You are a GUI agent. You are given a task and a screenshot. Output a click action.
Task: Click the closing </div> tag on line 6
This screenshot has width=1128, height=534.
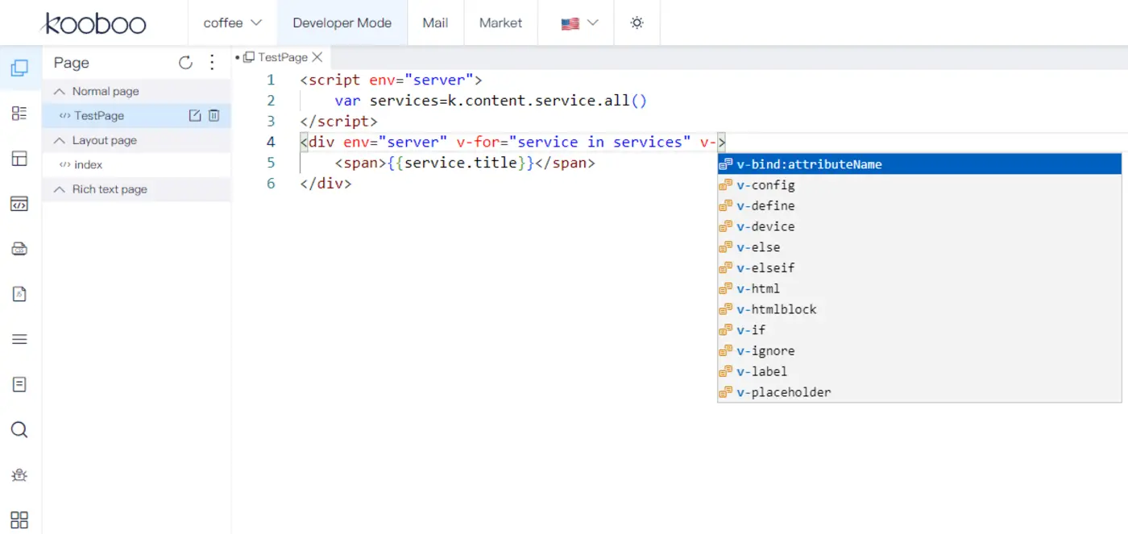pyautogui.click(x=326, y=184)
